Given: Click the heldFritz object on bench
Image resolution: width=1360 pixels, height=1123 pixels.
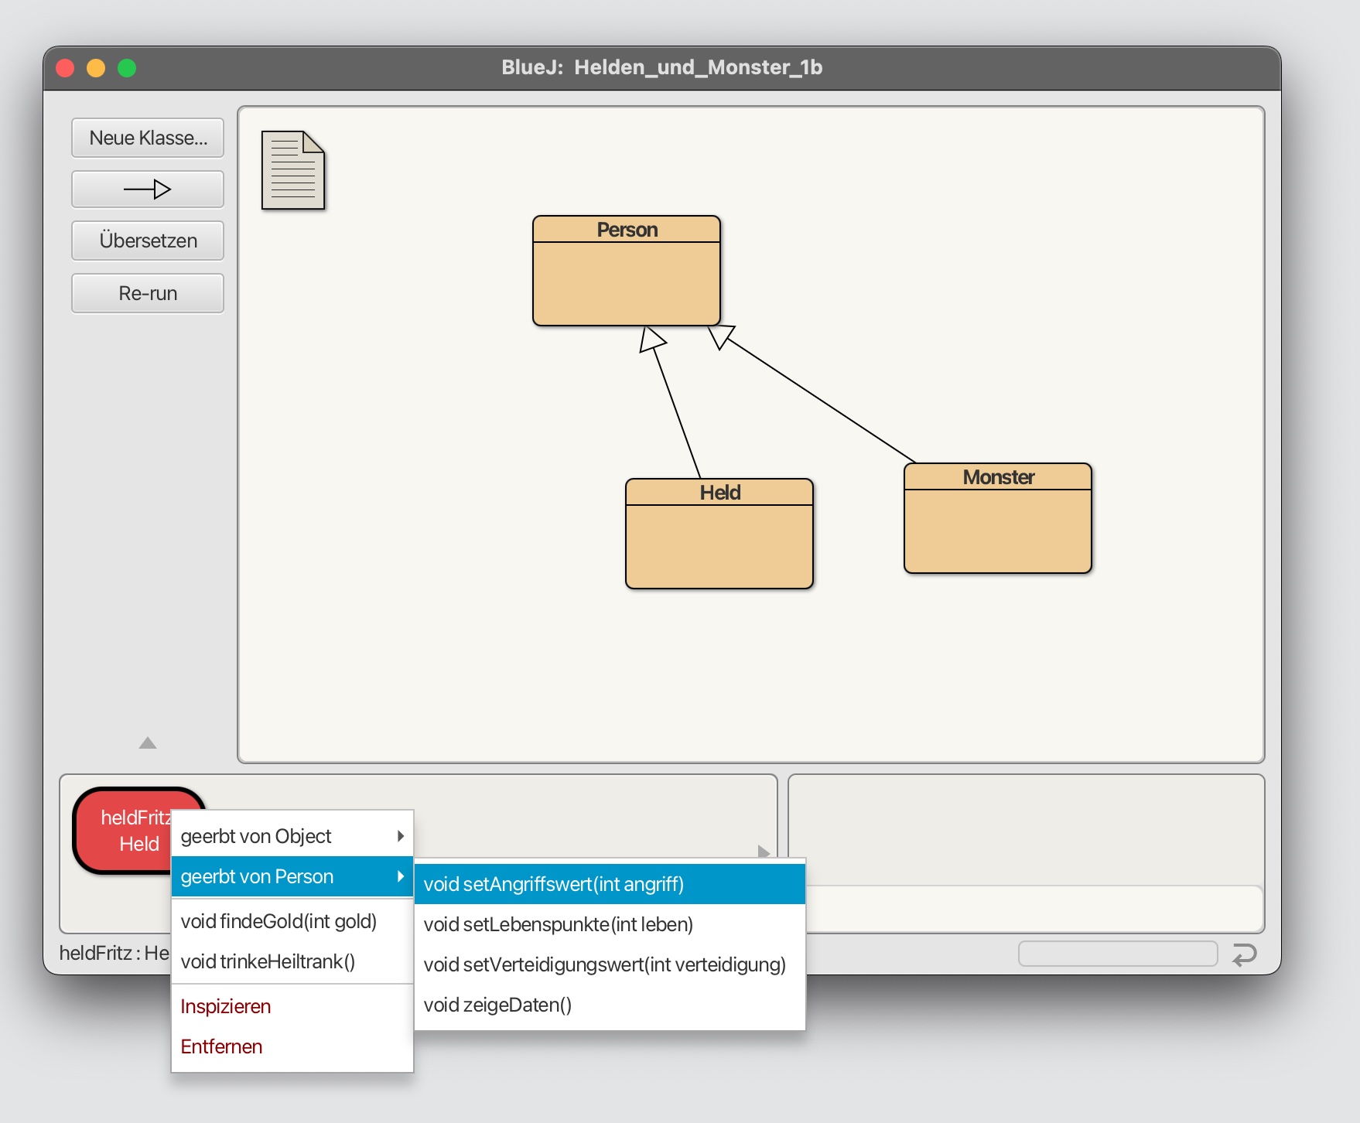Looking at the screenshot, I should (124, 831).
